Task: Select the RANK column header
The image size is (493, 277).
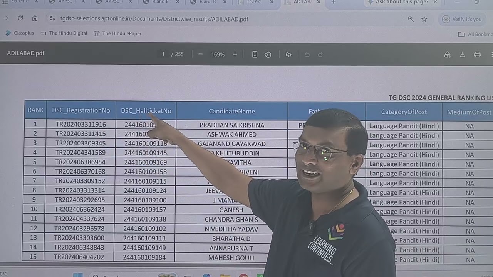Action: 35,110
